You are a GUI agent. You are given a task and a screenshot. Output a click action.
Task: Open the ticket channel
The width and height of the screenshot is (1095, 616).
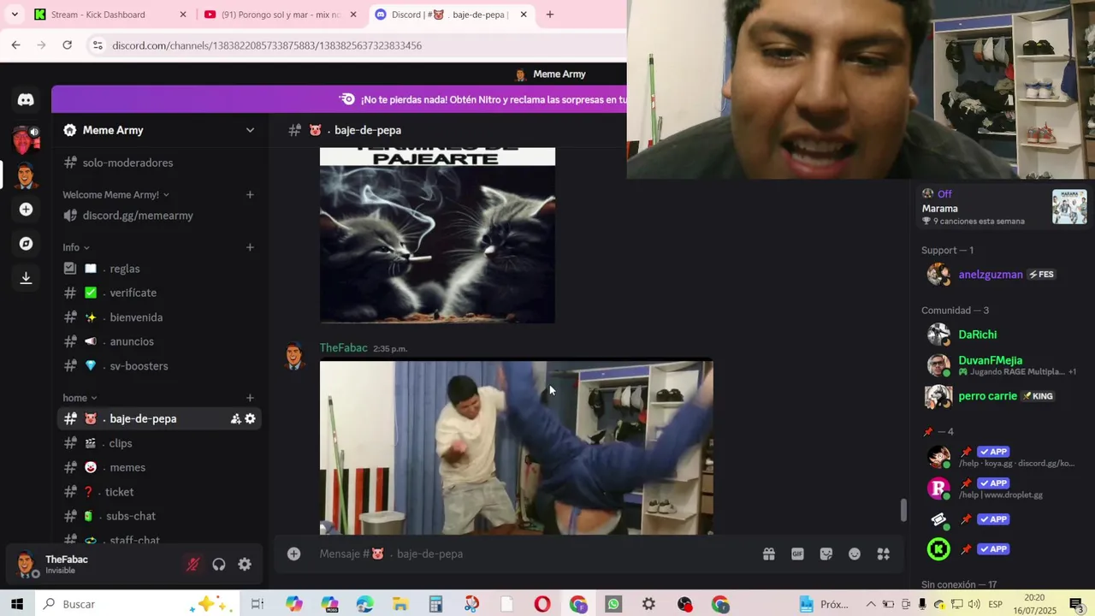coord(160,492)
